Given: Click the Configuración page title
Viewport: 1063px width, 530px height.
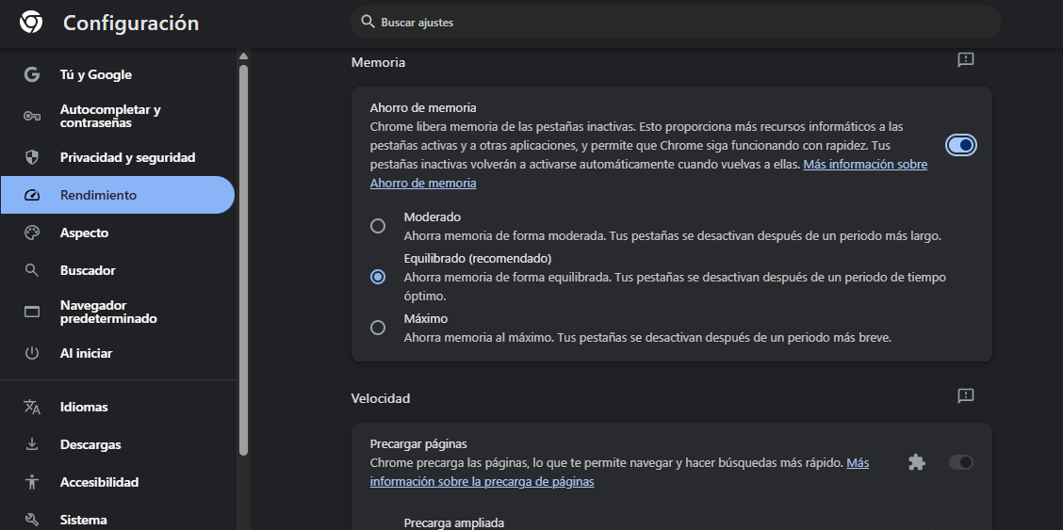Looking at the screenshot, I should pyautogui.click(x=131, y=23).
